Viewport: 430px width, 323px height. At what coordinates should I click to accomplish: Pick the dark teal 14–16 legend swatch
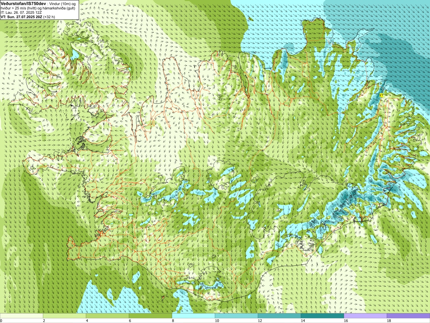coord(322,316)
